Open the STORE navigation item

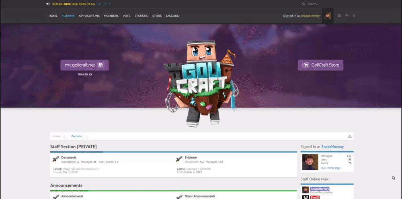tap(157, 16)
